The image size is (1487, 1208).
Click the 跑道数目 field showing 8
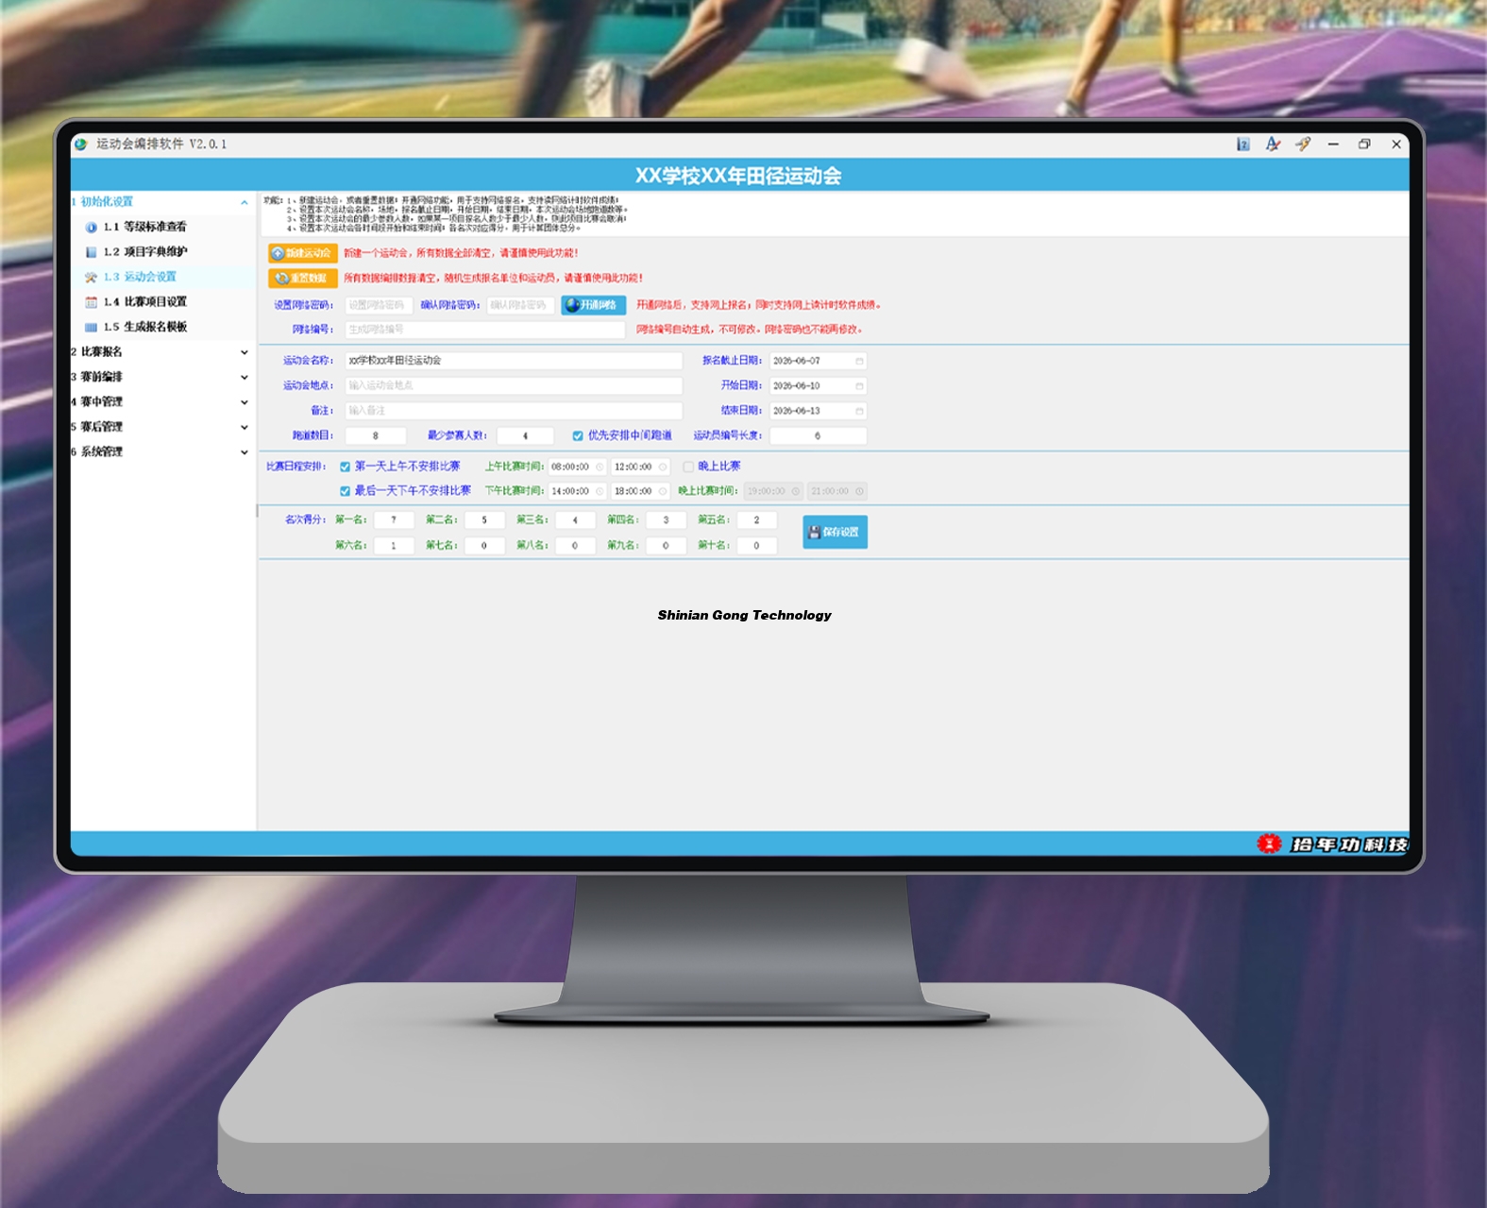[x=375, y=435]
